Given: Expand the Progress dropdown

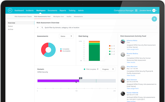Looking at the screenshot, I should 108,69.
